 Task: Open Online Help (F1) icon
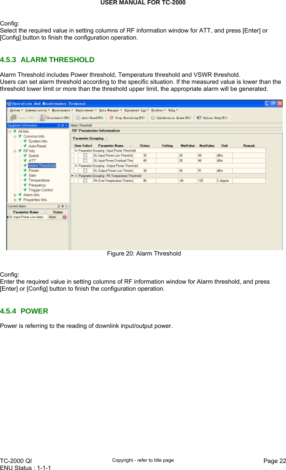tap(199, 117)
